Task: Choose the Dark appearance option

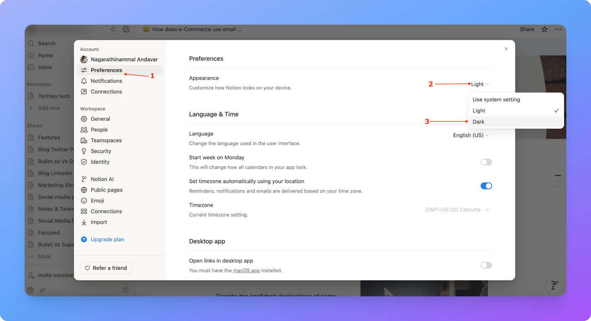Action: [516, 122]
